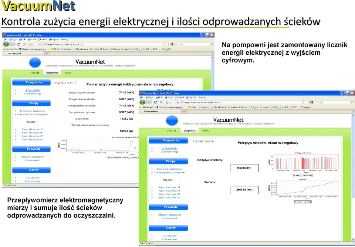Click Pompy header button in the energy window

point(31,103)
